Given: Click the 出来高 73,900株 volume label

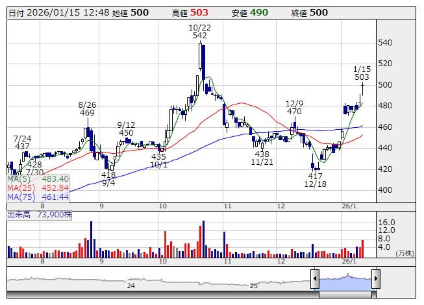Looking at the screenshot, I should 40,215.
